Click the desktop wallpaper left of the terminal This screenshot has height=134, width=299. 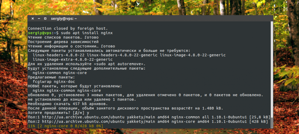13,73
